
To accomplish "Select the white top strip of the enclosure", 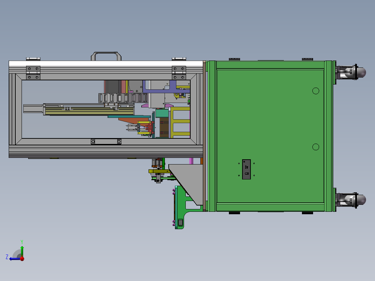I will click(106, 64).
